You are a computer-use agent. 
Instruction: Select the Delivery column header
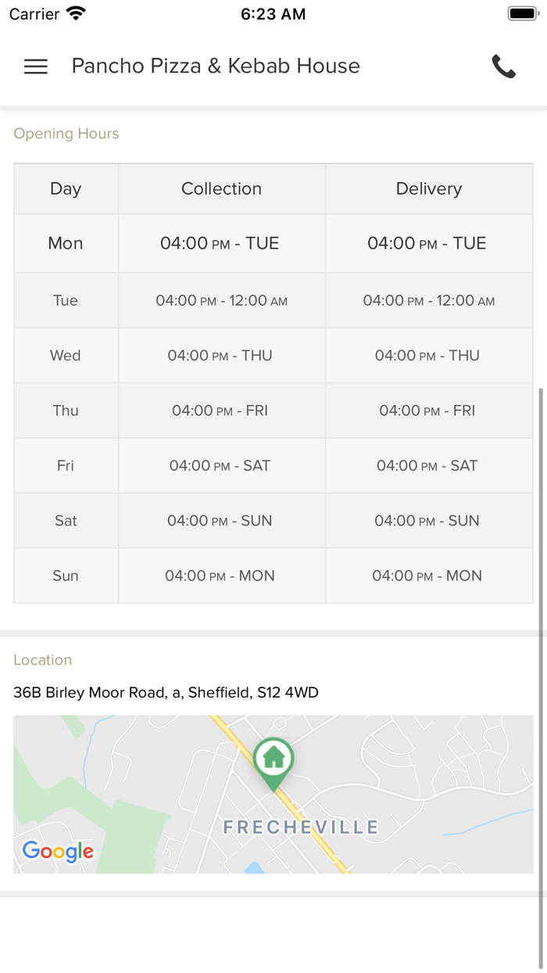point(429,188)
